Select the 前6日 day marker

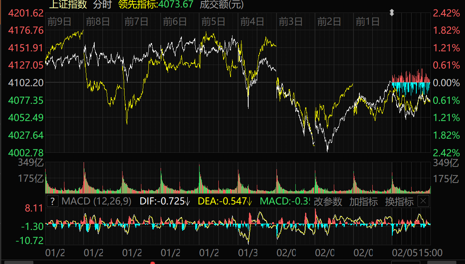click(x=175, y=22)
